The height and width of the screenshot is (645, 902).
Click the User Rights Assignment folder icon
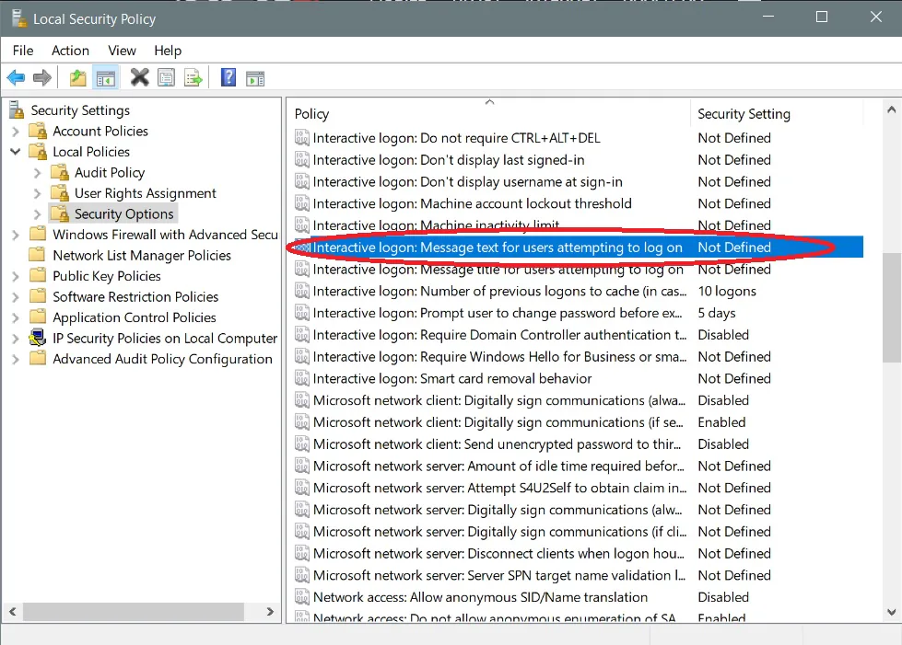pos(60,193)
